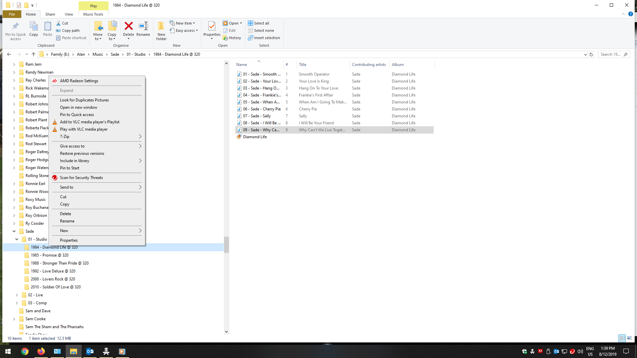Expand the 03 - Comp tree node
The height and width of the screenshot is (358, 637).
tap(17, 303)
